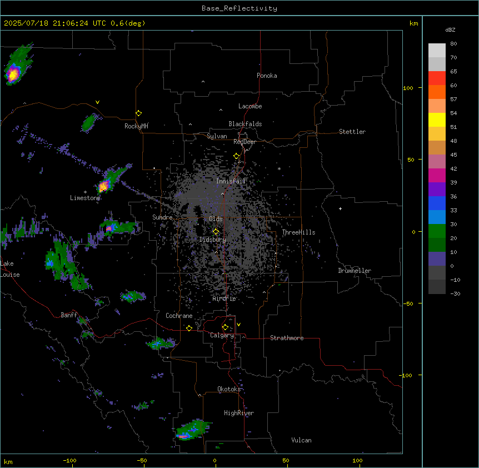Click the magenta 39–42 dBZ legend swatch
Viewport: 479px width, 468px height.
click(437, 175)
